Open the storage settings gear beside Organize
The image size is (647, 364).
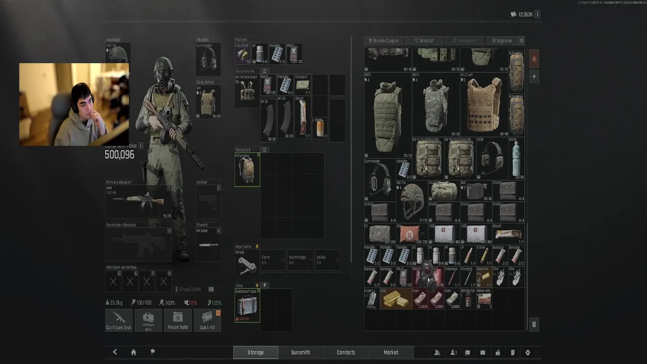tap(521, 40)
